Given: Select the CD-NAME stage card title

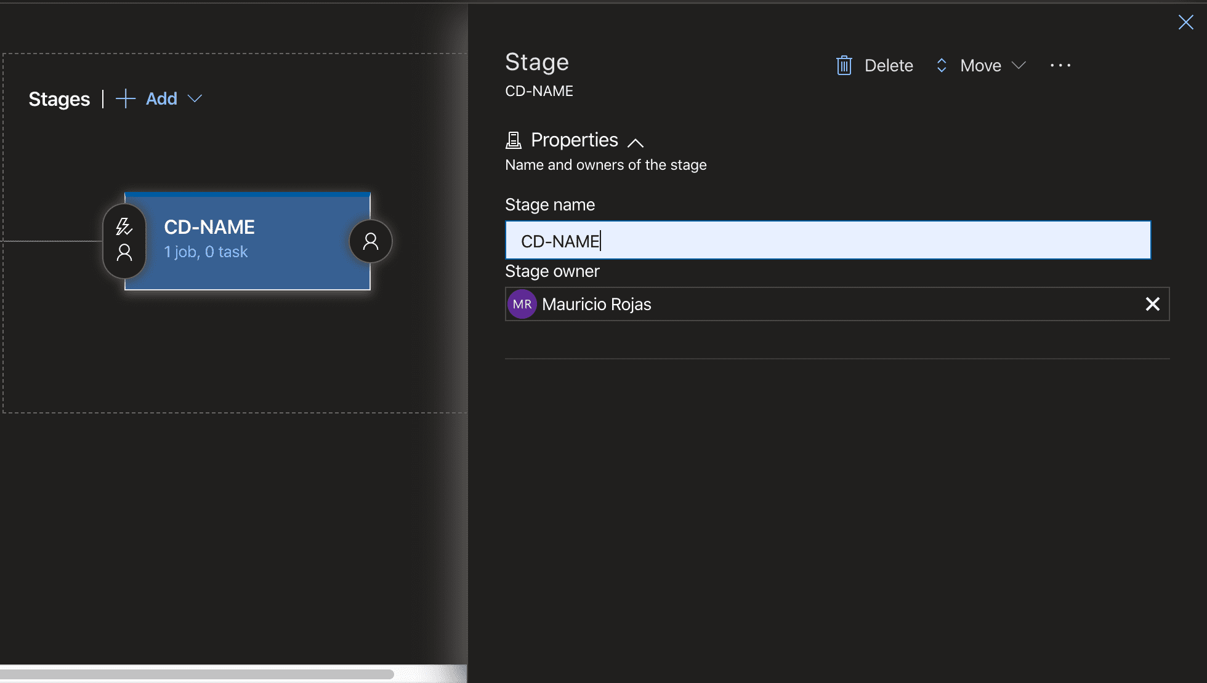Looking at the screenshot, I should pyautogui.click(x=209, y=227).
